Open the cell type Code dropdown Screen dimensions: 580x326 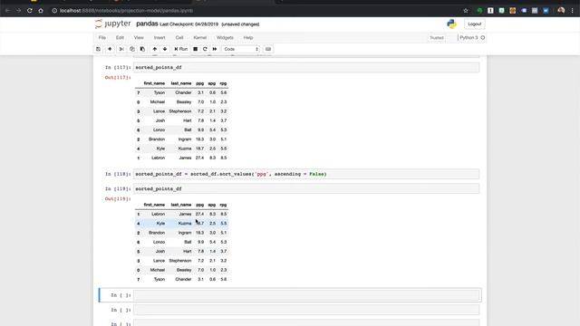click(x=241, y=49)
